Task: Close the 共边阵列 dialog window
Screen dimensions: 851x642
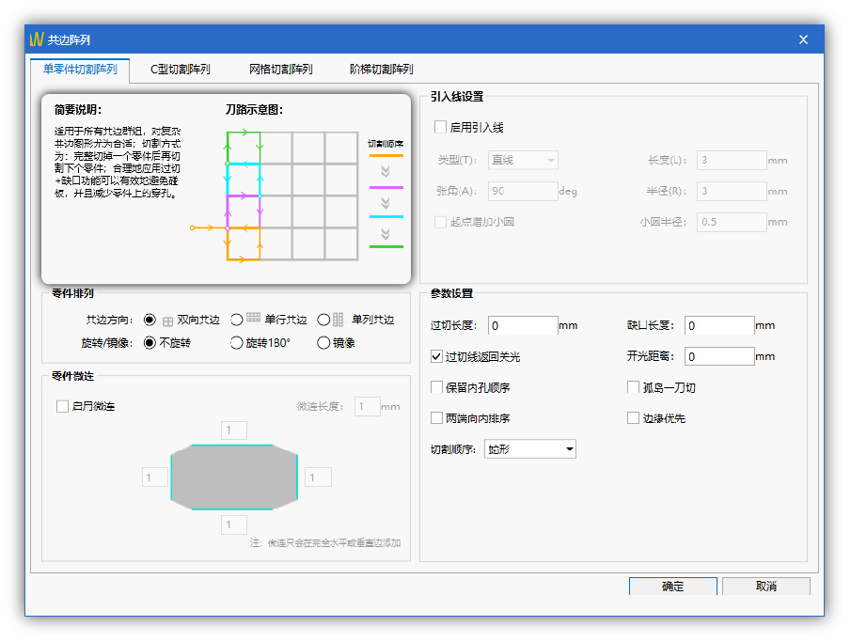Action: tap(803, 39)
